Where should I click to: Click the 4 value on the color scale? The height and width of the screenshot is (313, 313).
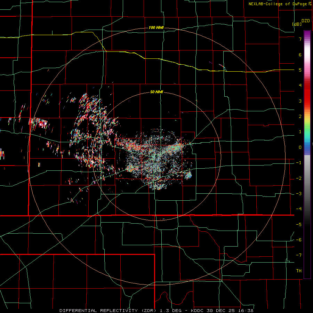[x=300, y=86]
